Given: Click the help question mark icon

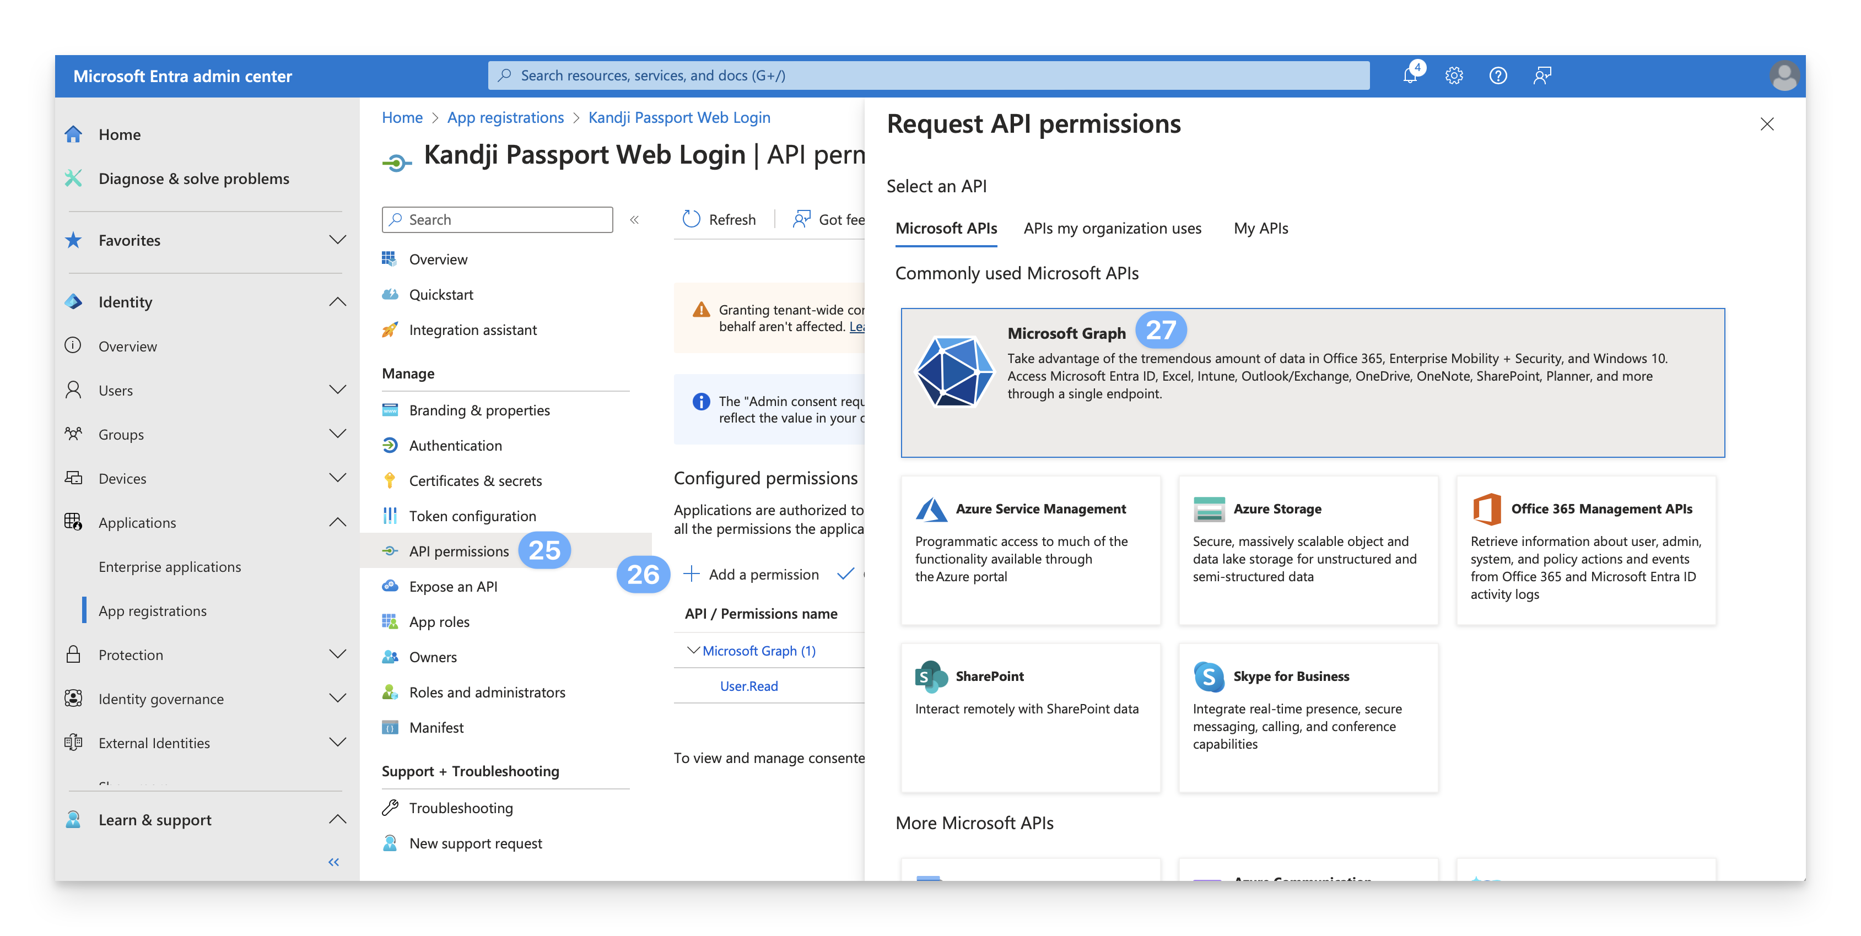Looking at the screenshot, I should click(1498, 76).
